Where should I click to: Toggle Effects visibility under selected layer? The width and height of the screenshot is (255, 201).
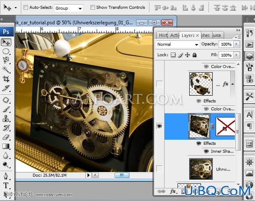click(x=199, y=143)
